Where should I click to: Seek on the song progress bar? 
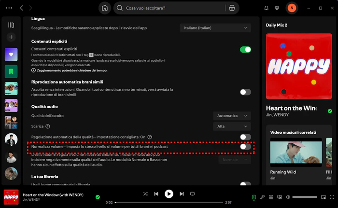click(169, 202)
